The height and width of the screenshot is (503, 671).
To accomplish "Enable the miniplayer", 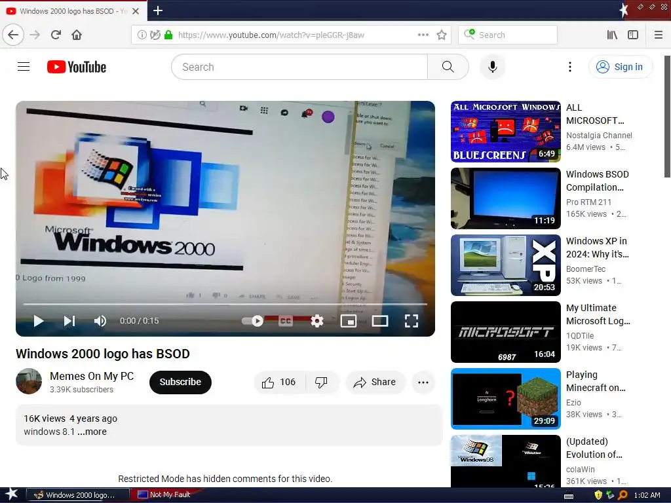I will click(349, 321).
